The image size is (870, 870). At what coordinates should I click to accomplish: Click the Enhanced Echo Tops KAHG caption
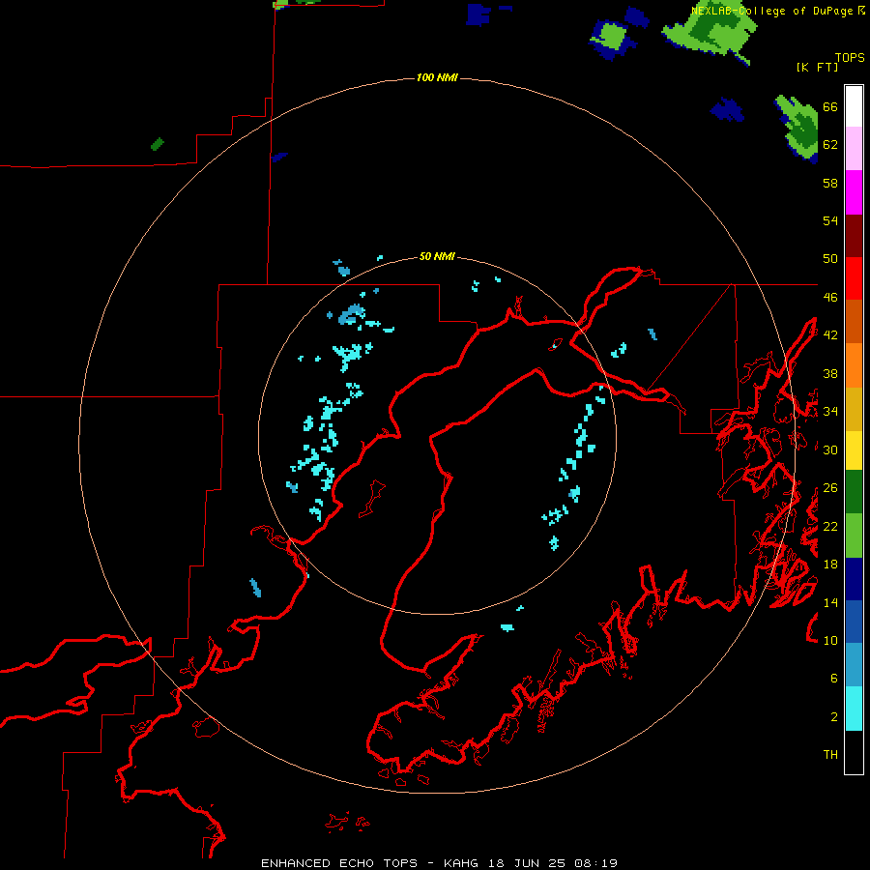[x=439, y=863]
